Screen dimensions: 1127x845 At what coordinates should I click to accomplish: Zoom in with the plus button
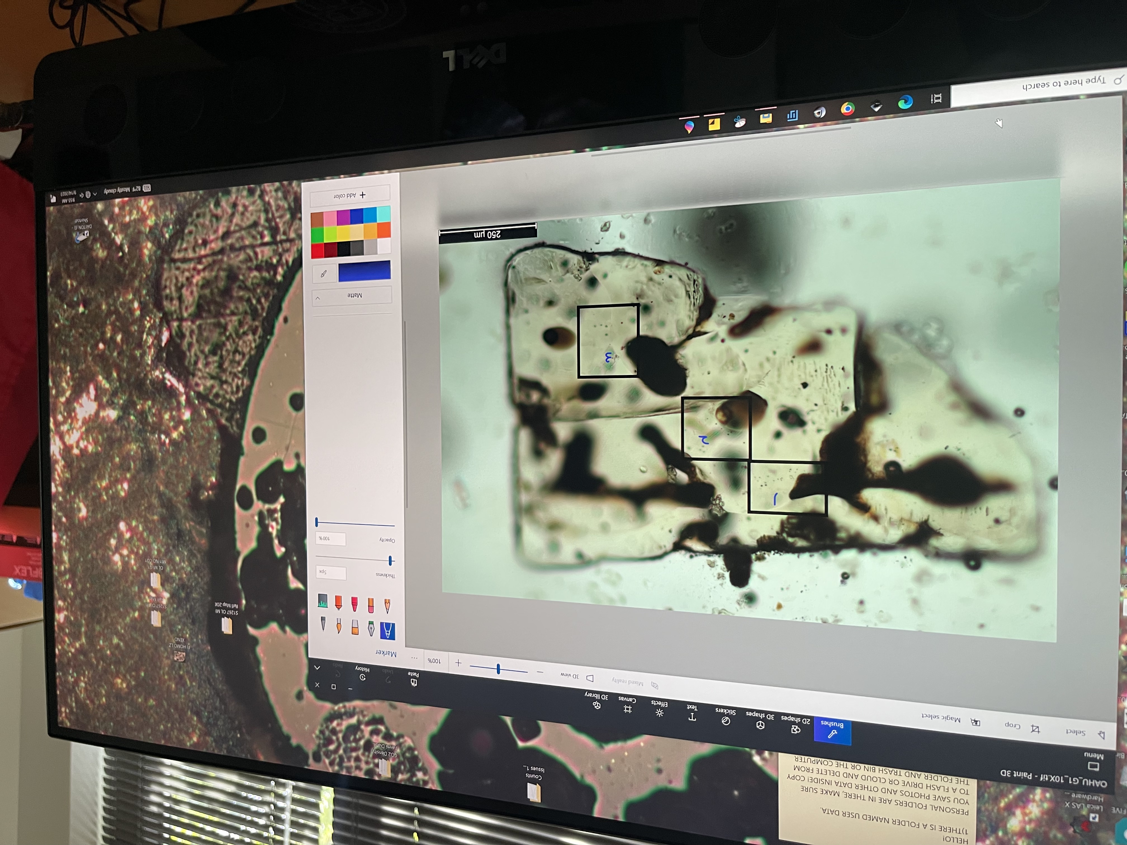coord(458,663)
